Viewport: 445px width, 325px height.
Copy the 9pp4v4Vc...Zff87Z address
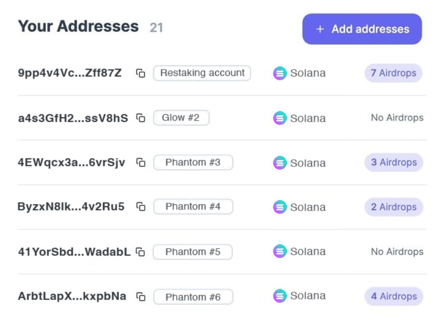click(141, 74)
